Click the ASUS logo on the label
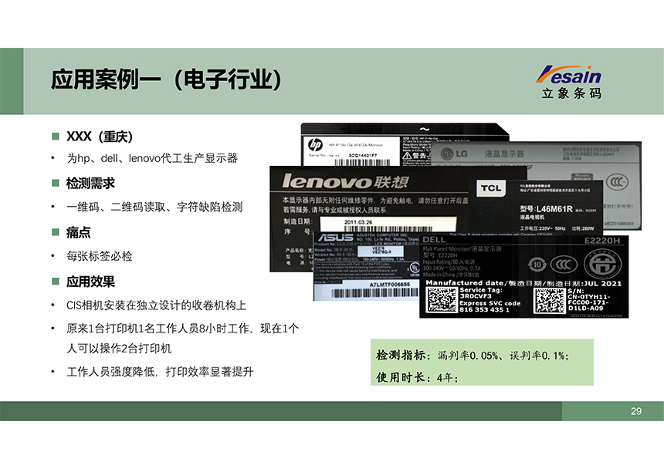The image size is (664, 469). tap(336, 238)
